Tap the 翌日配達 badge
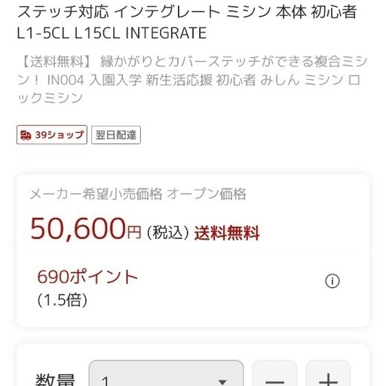The image size is (386, 386). coord(116,135)
